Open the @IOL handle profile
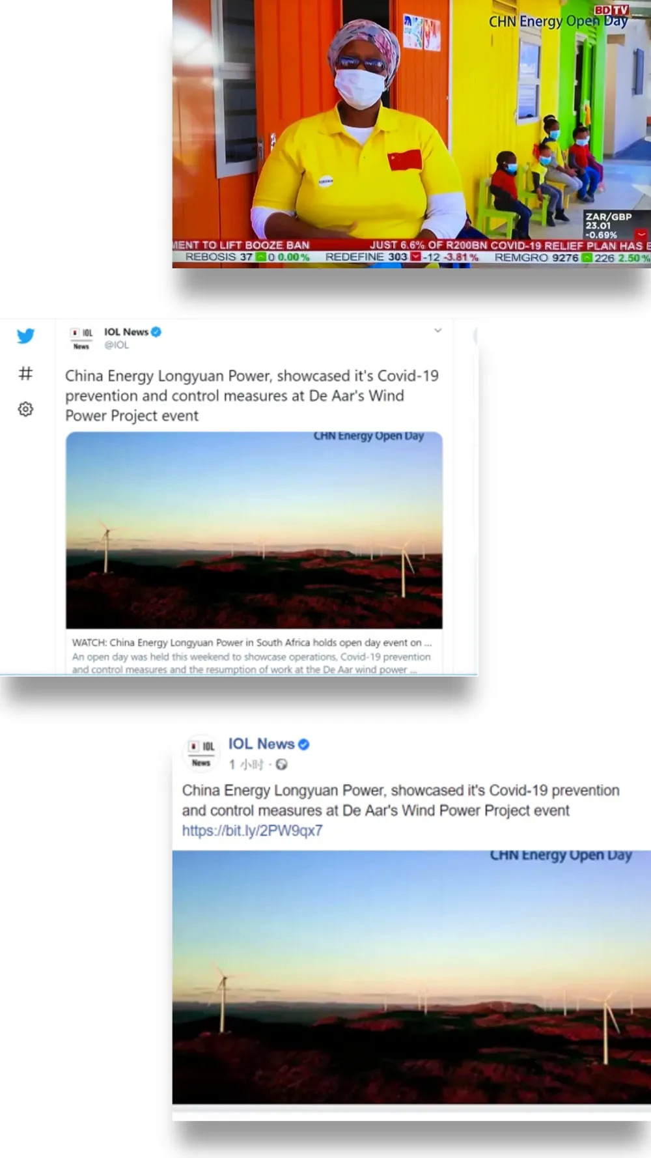 pyautogui.click(x=117, y=345)
